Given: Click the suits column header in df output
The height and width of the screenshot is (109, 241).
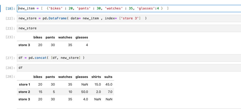Looking at the screenshot, I should 108,77.
